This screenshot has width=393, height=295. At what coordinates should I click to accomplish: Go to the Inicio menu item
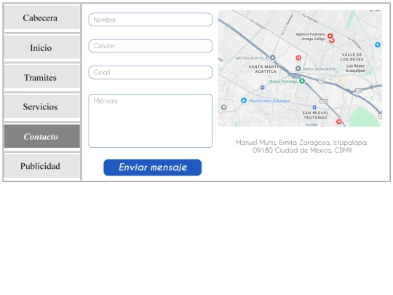point(41,47)
